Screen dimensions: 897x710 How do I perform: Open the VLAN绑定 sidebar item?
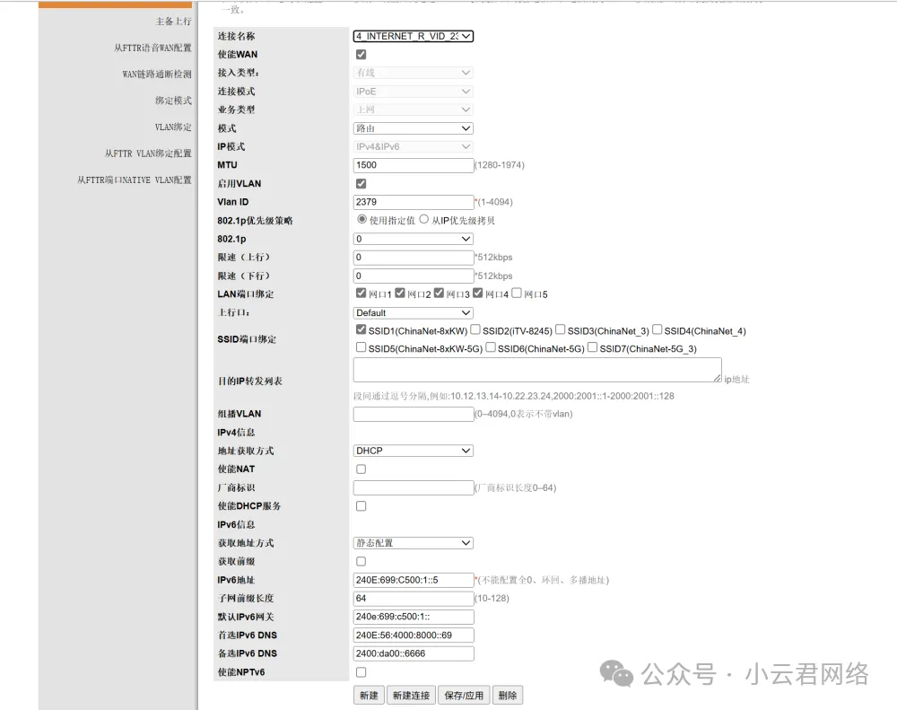tap(173, 127)
